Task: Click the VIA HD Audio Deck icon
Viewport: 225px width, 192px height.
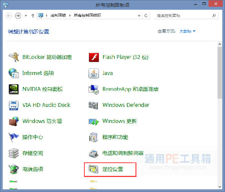Action: coord(13,105)
